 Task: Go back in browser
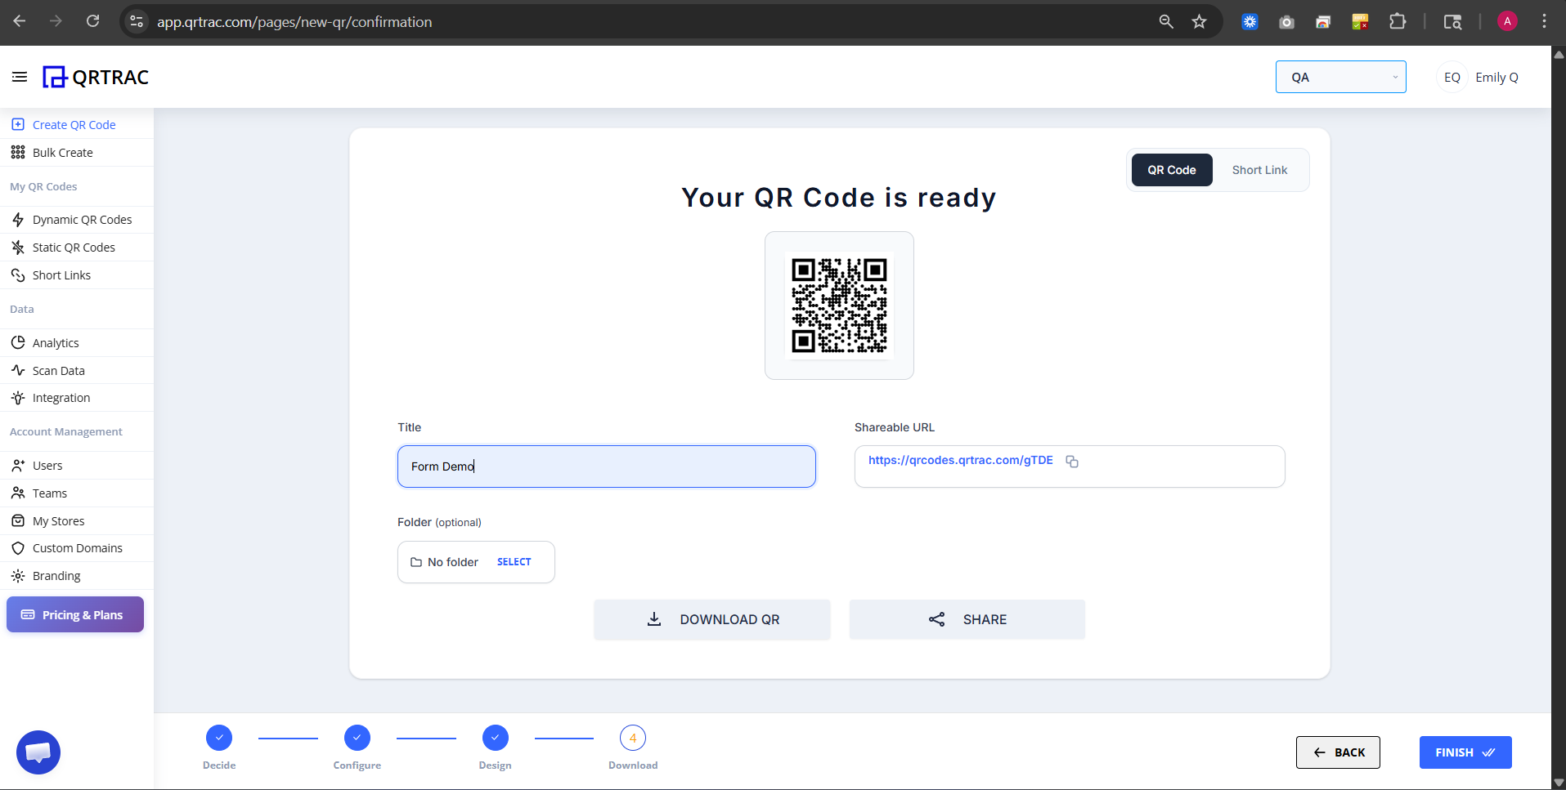[x=20, y=21]
